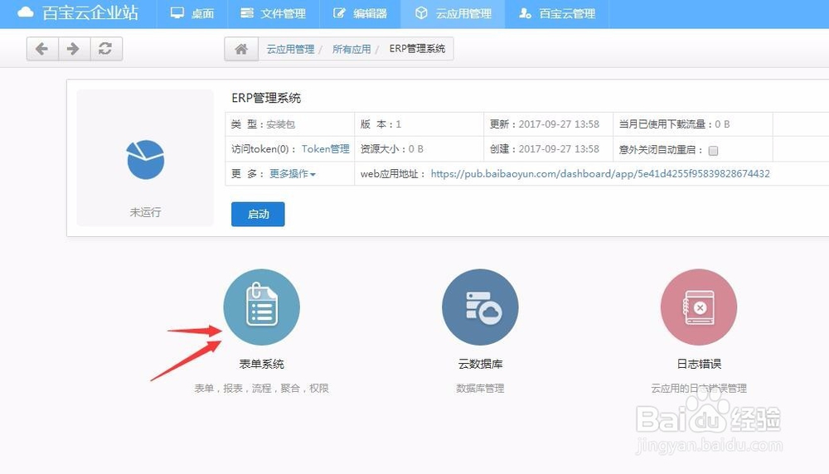Screen dimensions: 829x474
Task: Click the 当月已使用下载流量：0 B cell
Action: click(x=692, y=124)
